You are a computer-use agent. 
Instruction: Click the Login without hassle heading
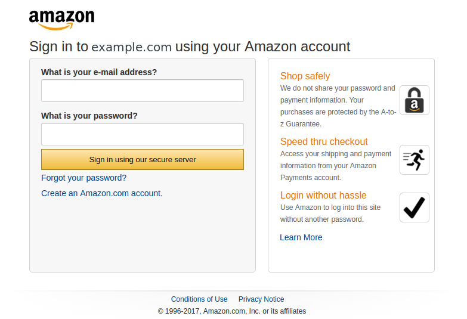(x=323, y=195)
